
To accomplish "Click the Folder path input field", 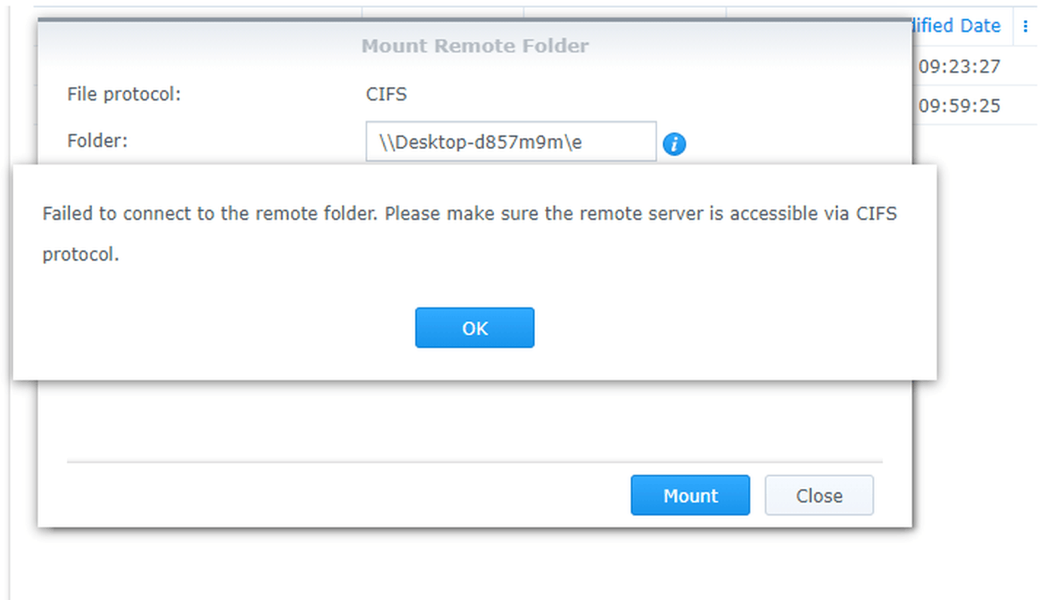I will pyautogui.click(x=511, y=142).
